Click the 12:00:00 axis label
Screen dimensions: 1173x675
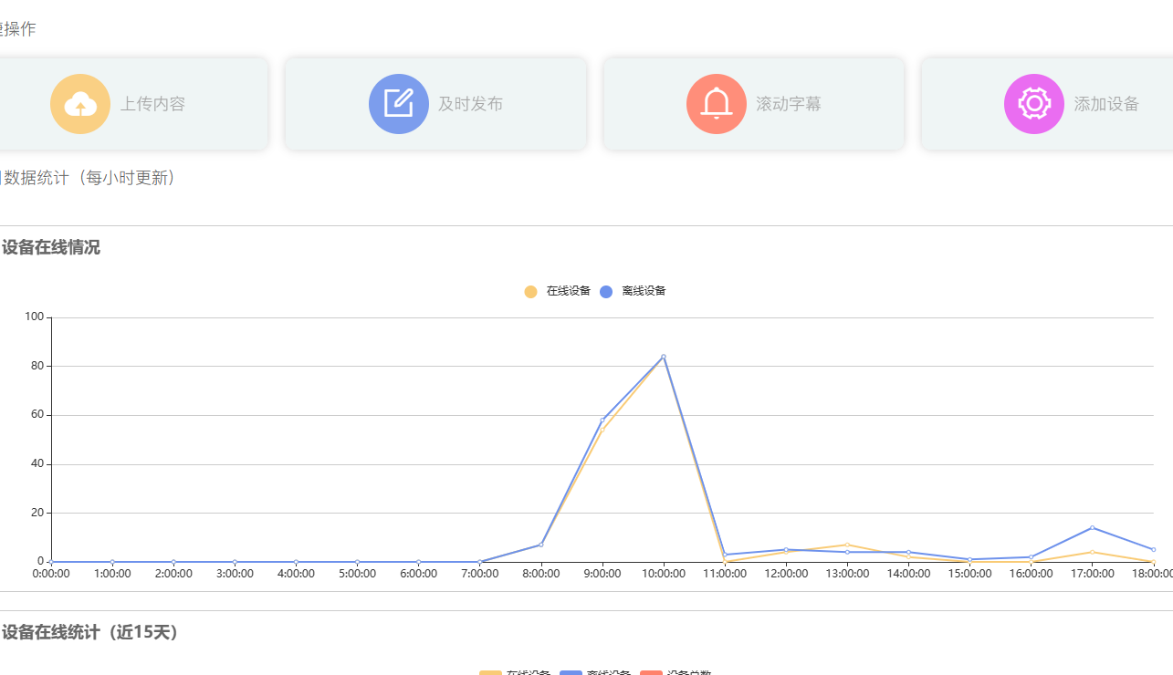(786, 574)
